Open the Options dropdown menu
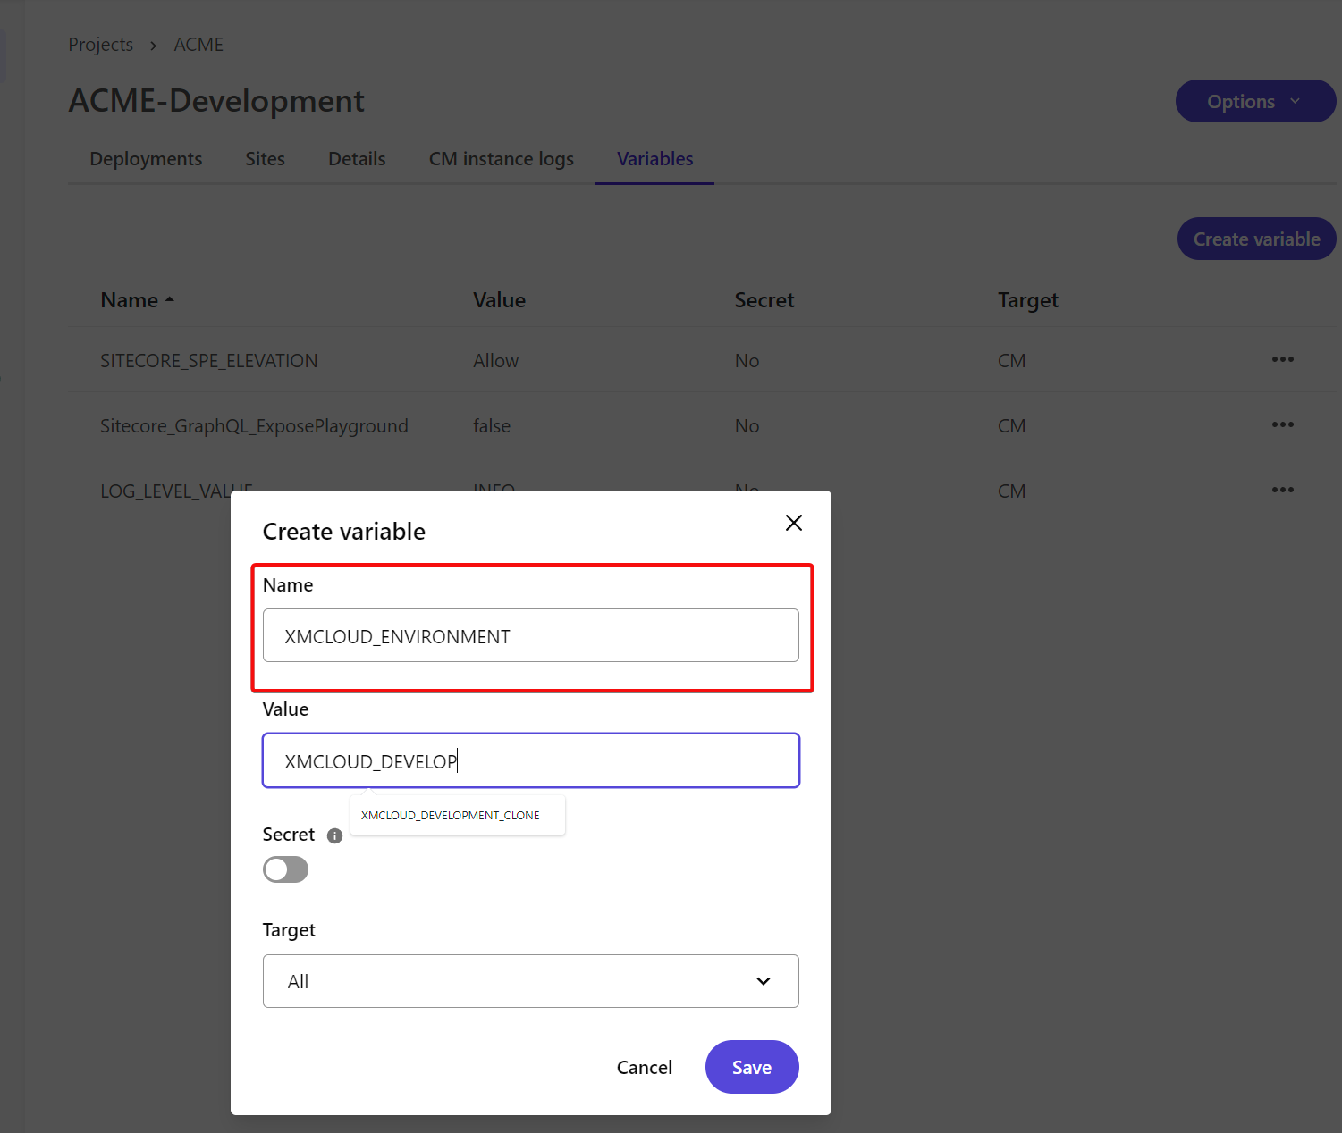Viewport: 1342px width, 1133px height. click(x=1255, y=102)
